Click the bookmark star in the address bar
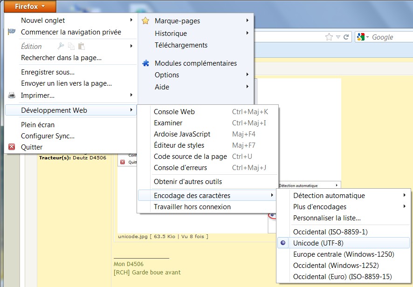The width and height of the screenshot is (413, 287). tap(329, 37)
